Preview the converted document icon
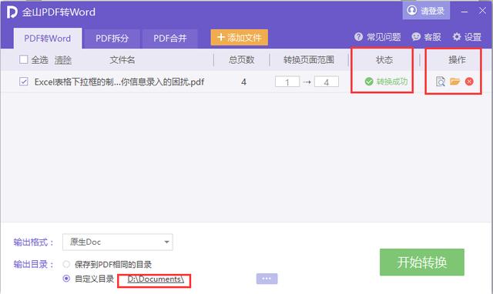Viewport: 493px width, 294px height. click(x=441, y=82)
